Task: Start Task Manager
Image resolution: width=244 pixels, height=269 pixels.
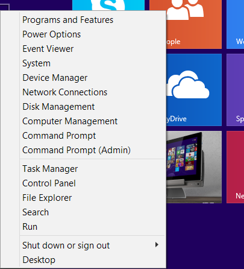Action: (50, 169)
